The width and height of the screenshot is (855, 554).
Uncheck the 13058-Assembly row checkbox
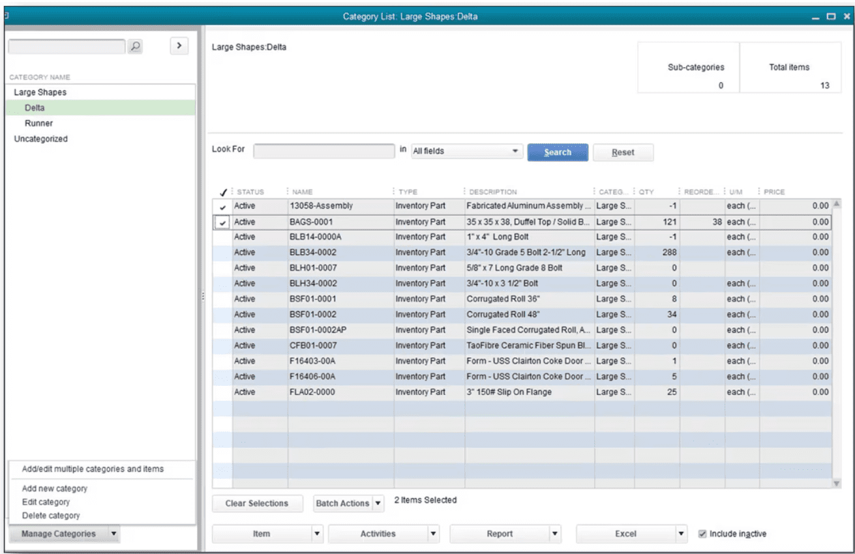pyautogui.click(x=223, y=207)
